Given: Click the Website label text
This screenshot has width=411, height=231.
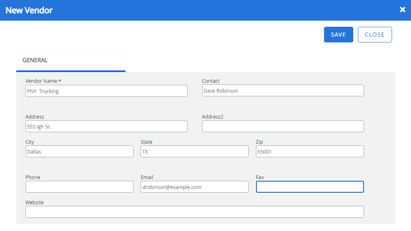Looking at the screenshot, I should click(35, 203).
